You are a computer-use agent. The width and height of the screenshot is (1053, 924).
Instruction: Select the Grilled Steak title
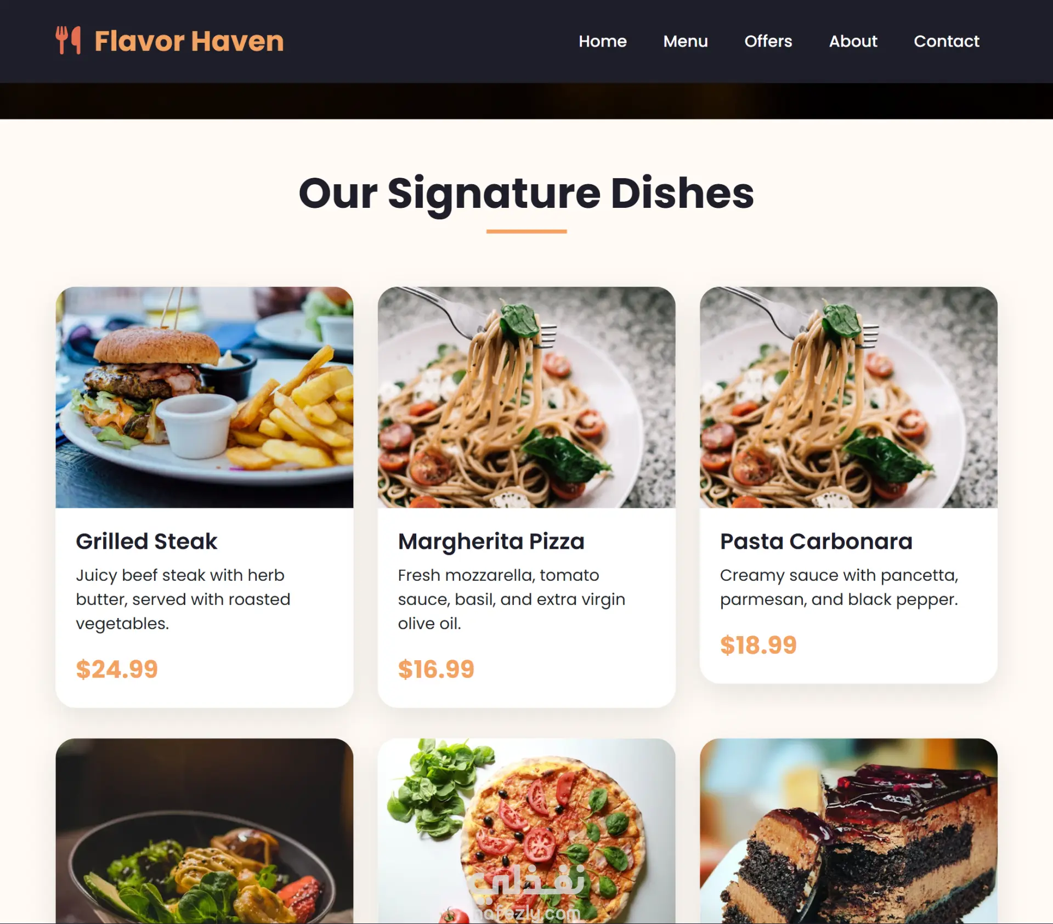146,541
